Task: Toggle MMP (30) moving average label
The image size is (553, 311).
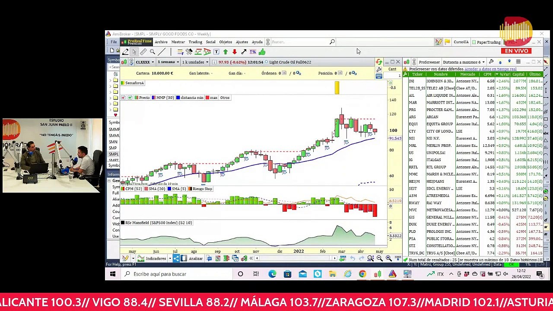Action: click(x=162, y=98)
